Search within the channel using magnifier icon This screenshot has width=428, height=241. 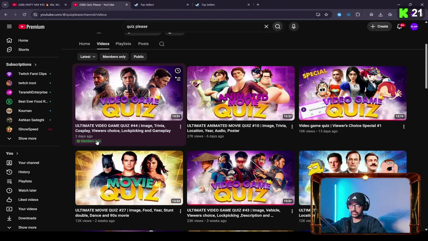click(x=162, y=44)
